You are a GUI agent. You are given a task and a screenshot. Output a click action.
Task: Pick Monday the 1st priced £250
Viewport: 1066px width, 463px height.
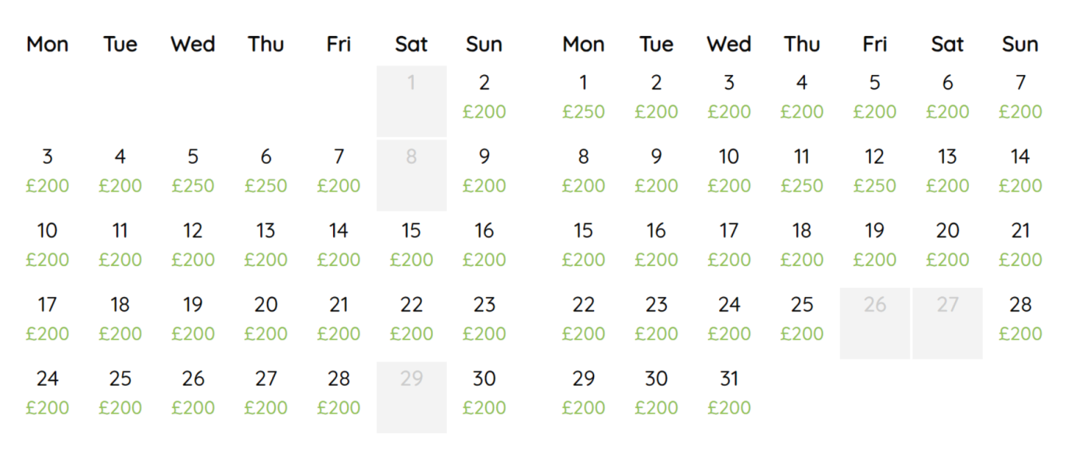583,96
